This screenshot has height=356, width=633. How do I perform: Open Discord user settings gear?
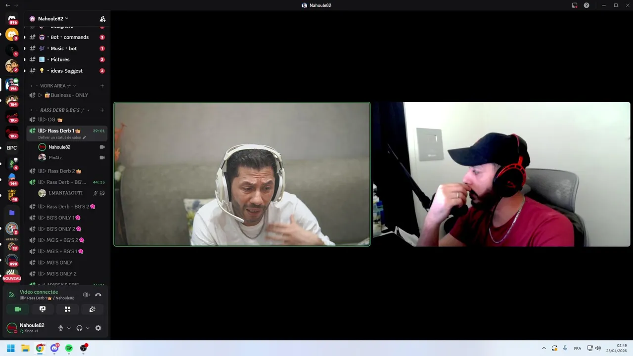[98, 328]
